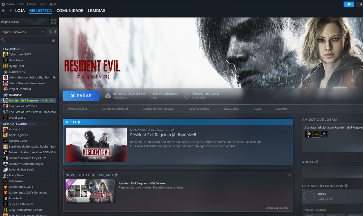The image size is (363, 216).
Task: Open the Kit Deluxe content thumbnail
Action: click(x=90, y=191)
